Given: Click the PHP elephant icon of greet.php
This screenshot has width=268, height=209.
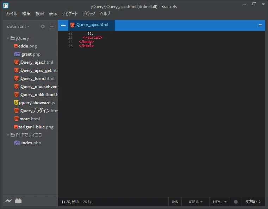Looking at the screenshot, I should click(17, 54).
